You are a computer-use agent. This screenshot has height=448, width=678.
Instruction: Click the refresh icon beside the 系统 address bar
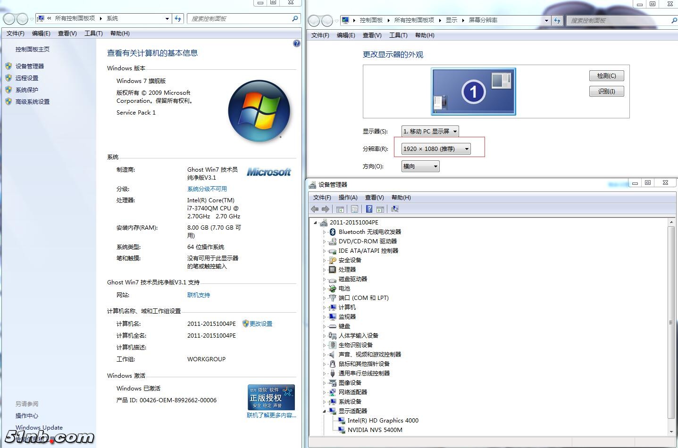point(178,19)
